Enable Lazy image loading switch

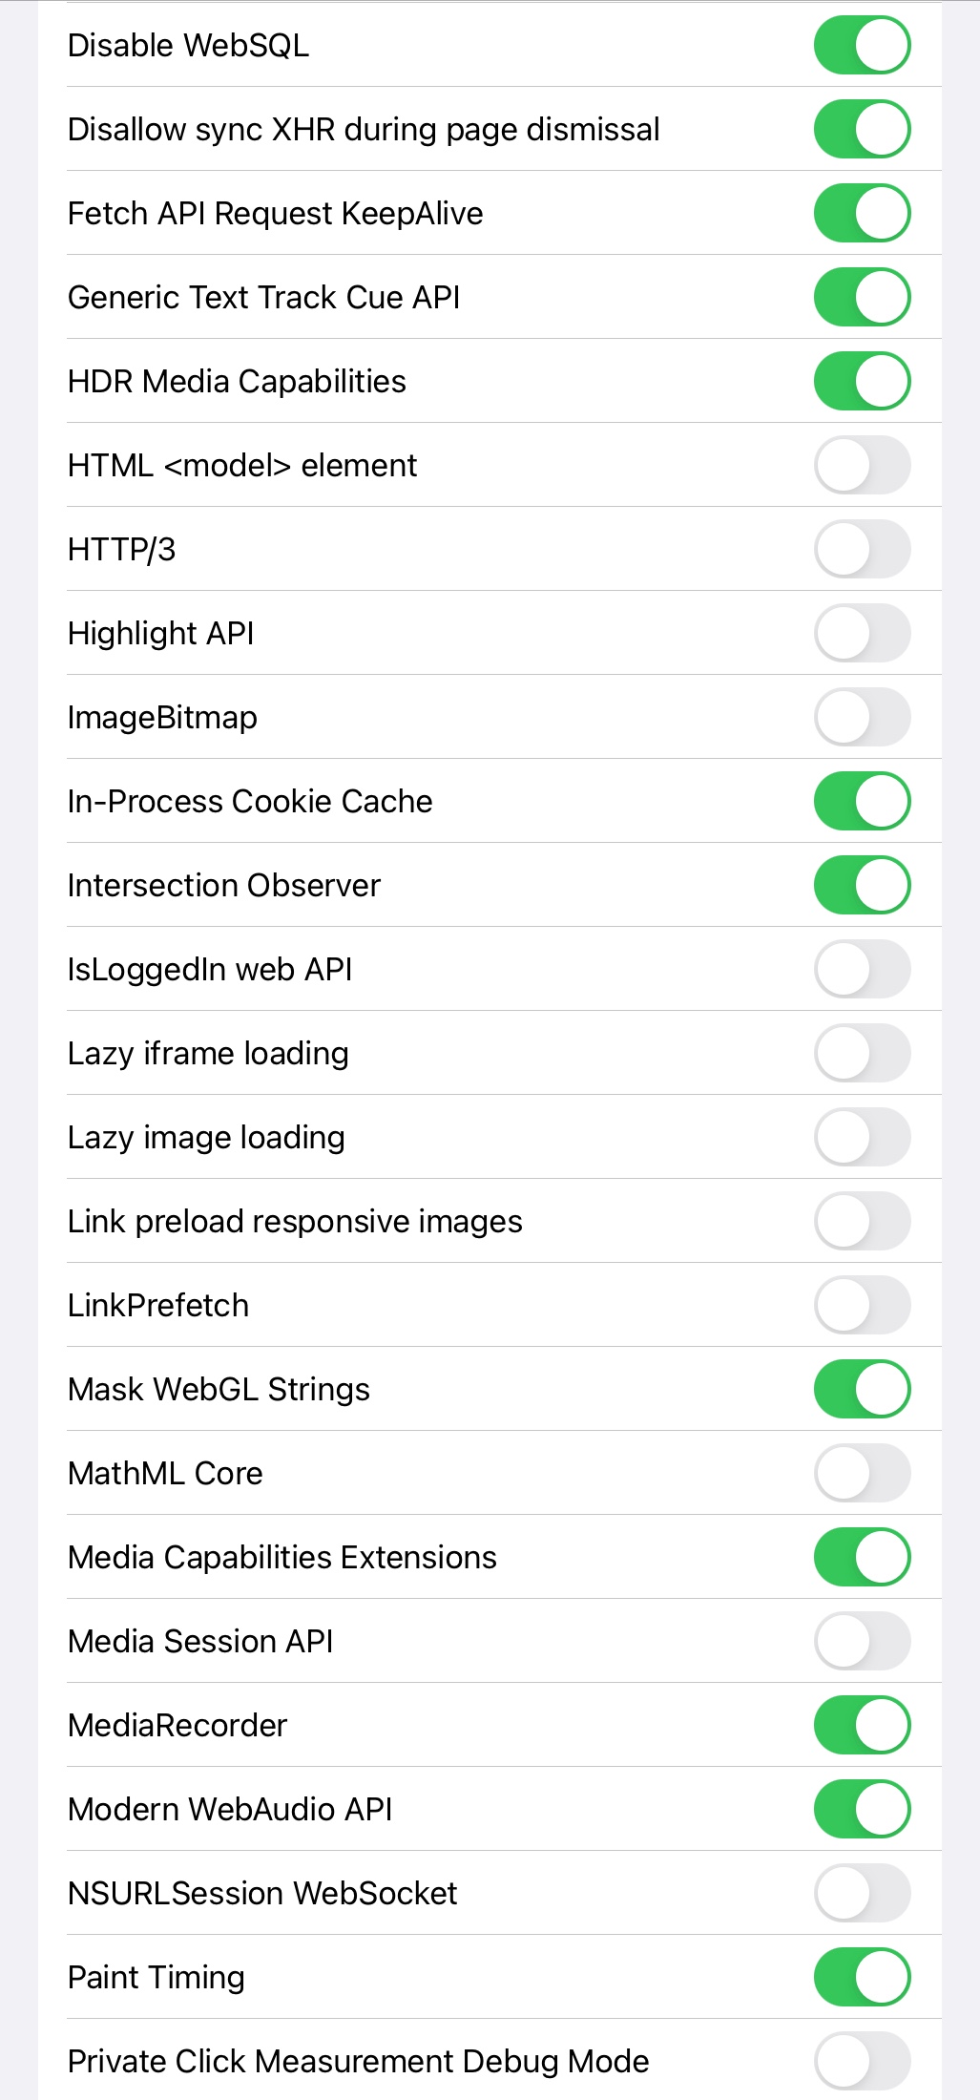tap(862, 1137)
